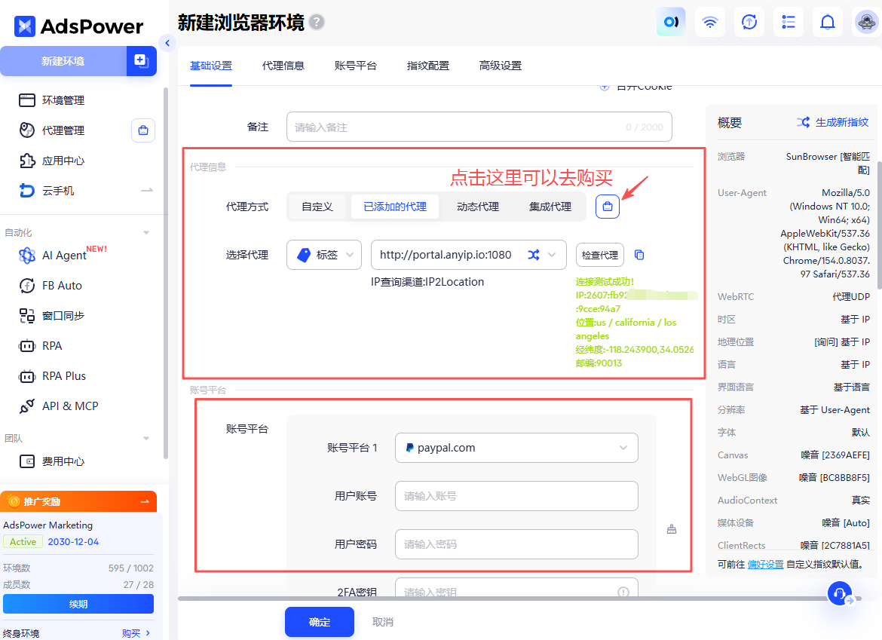This screenshot has width=882, height=640.
Task: Click the 检查代理 button
Action: (599, 255)
